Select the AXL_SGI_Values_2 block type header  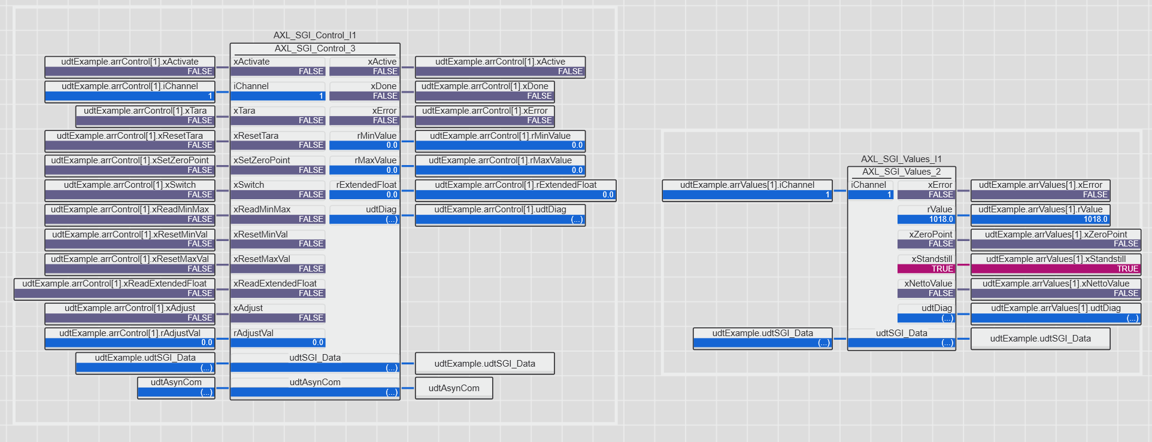click(x=901, y=172)
